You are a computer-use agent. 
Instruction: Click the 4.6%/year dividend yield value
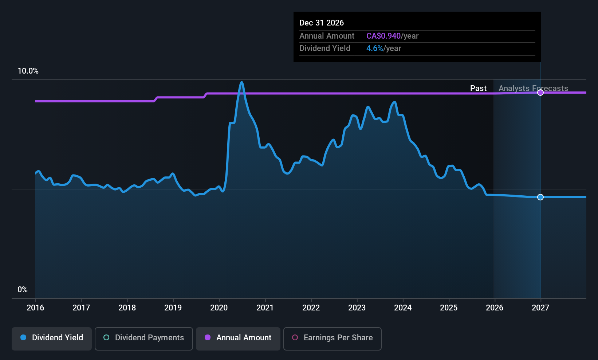click(383, 48)
